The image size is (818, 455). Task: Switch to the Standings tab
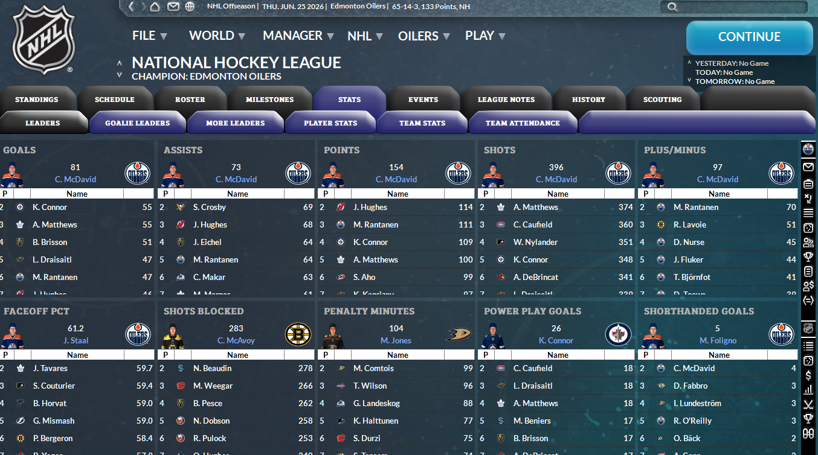pyautogui.click(x=37, y=100)
